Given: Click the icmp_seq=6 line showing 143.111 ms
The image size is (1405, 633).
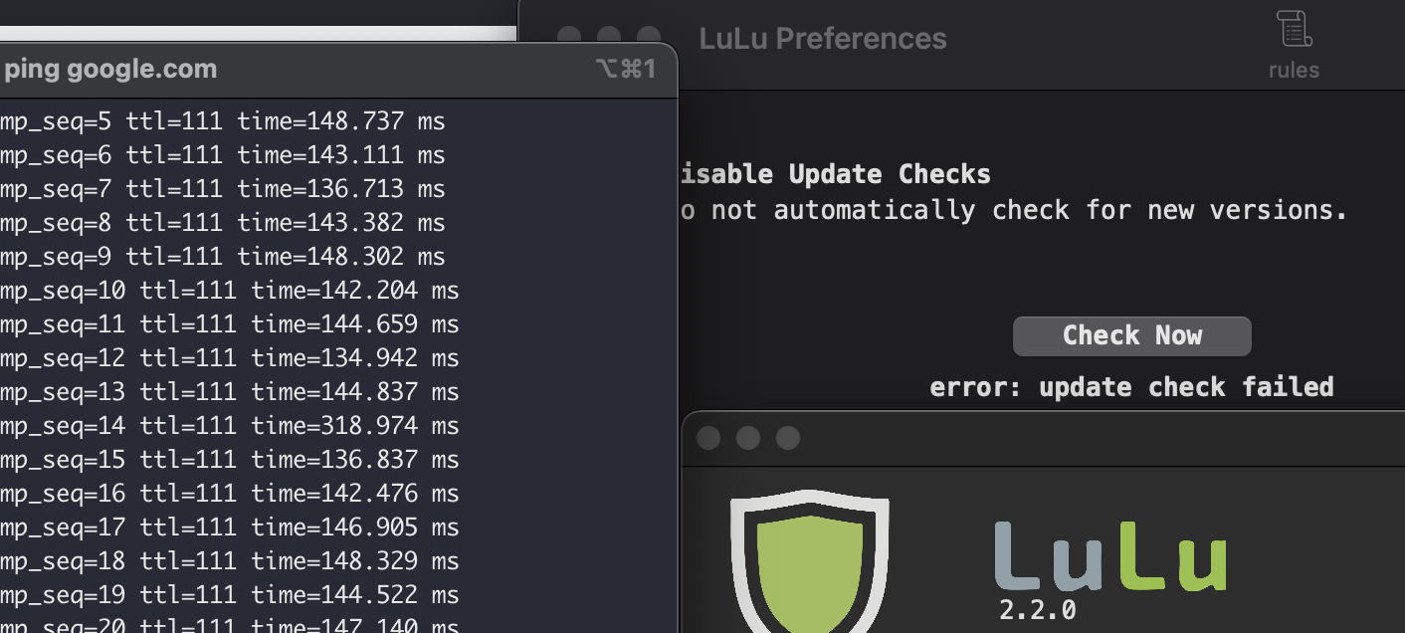Looking at the screenshot, I should (223, 155).
